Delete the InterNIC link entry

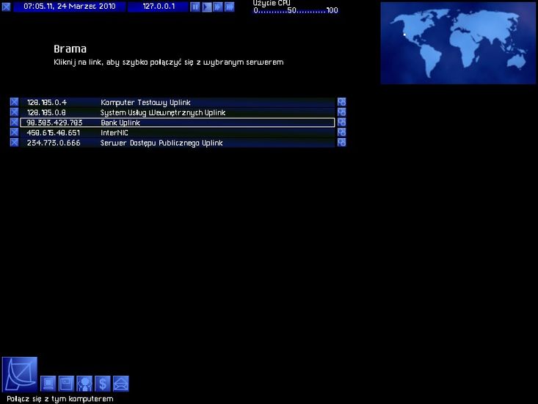click(x=14, y=133)
